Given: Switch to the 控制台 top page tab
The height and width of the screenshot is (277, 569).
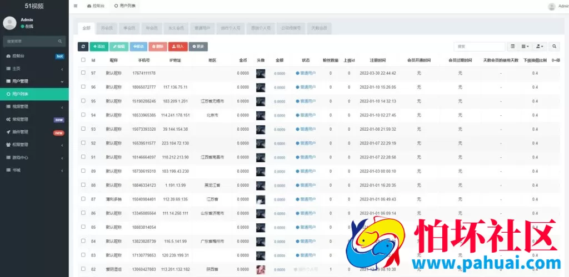Looking at the screenshot, I should click(x=96, y=6).
